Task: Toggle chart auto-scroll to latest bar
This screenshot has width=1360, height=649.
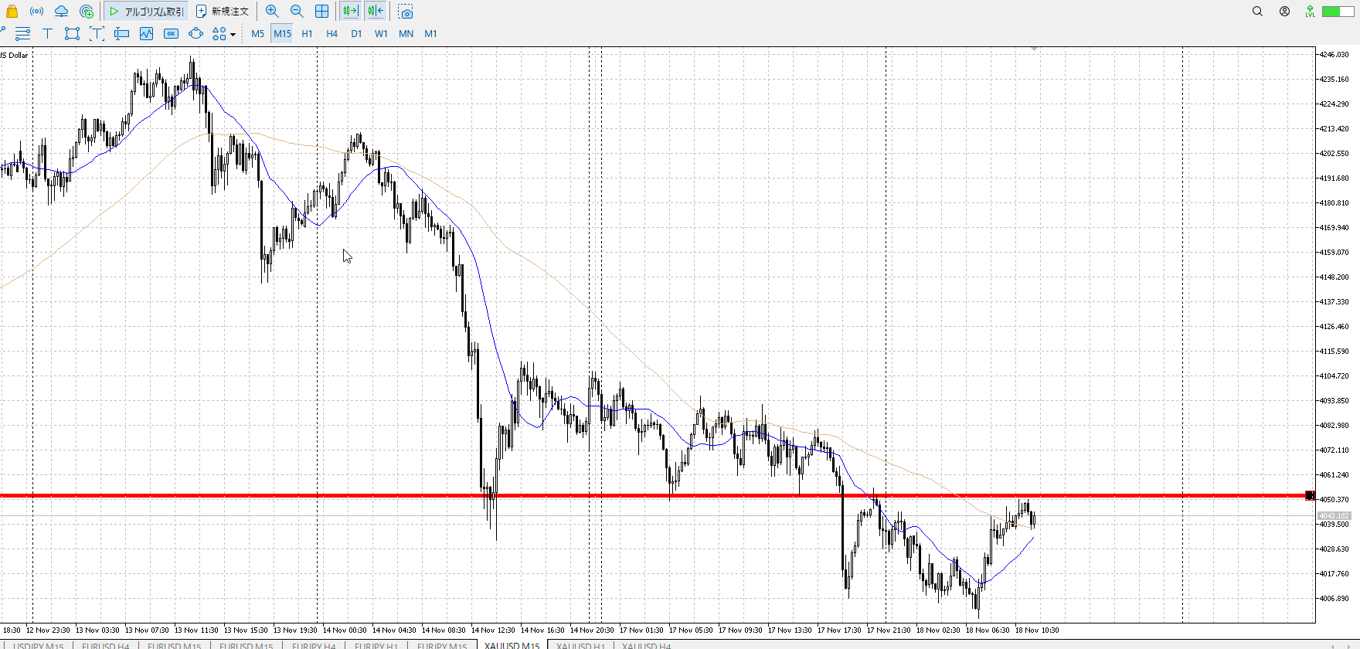Action: click(350, 12)
